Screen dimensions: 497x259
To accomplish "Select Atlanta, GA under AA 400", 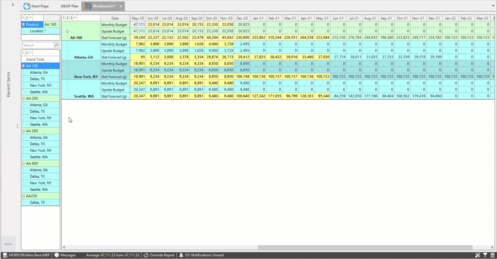I will click(41, 170).
